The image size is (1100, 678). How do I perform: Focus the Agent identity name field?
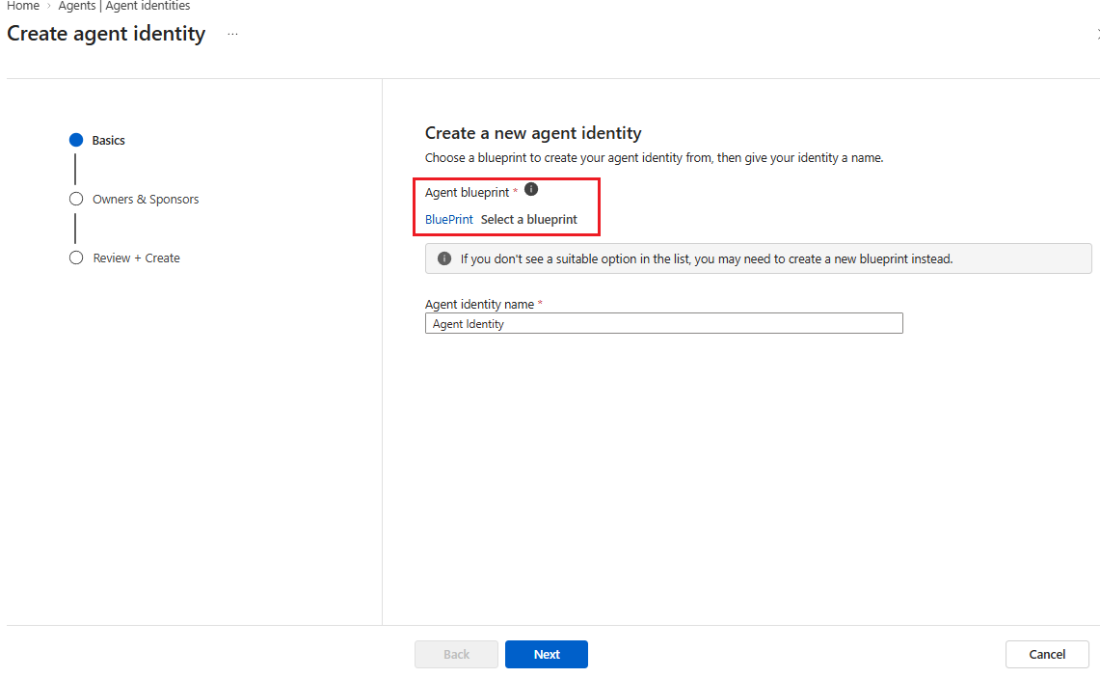[x=663, y=323]
